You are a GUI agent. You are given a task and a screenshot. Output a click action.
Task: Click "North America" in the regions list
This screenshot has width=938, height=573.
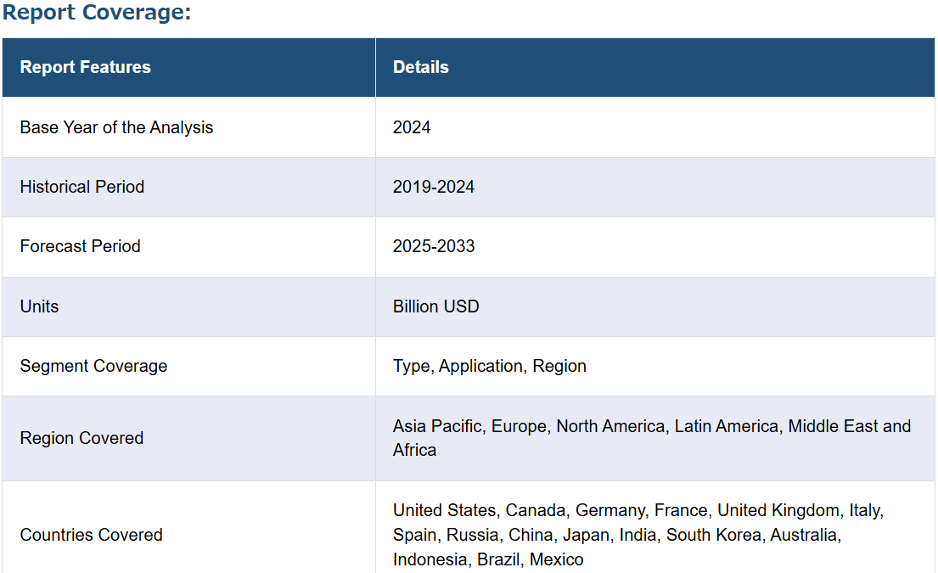[610, 426]
